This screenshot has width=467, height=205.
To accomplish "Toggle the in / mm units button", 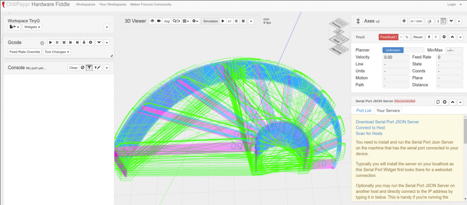I will point(416,21).
